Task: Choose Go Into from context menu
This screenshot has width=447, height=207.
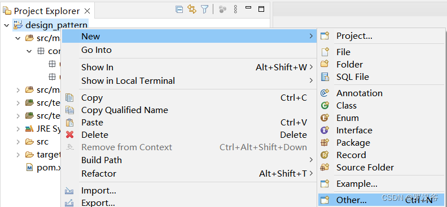Action: (x=189, y=50)
